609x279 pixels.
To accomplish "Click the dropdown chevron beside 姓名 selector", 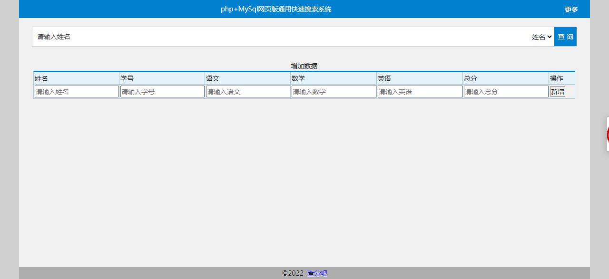I will click(550, 37).
